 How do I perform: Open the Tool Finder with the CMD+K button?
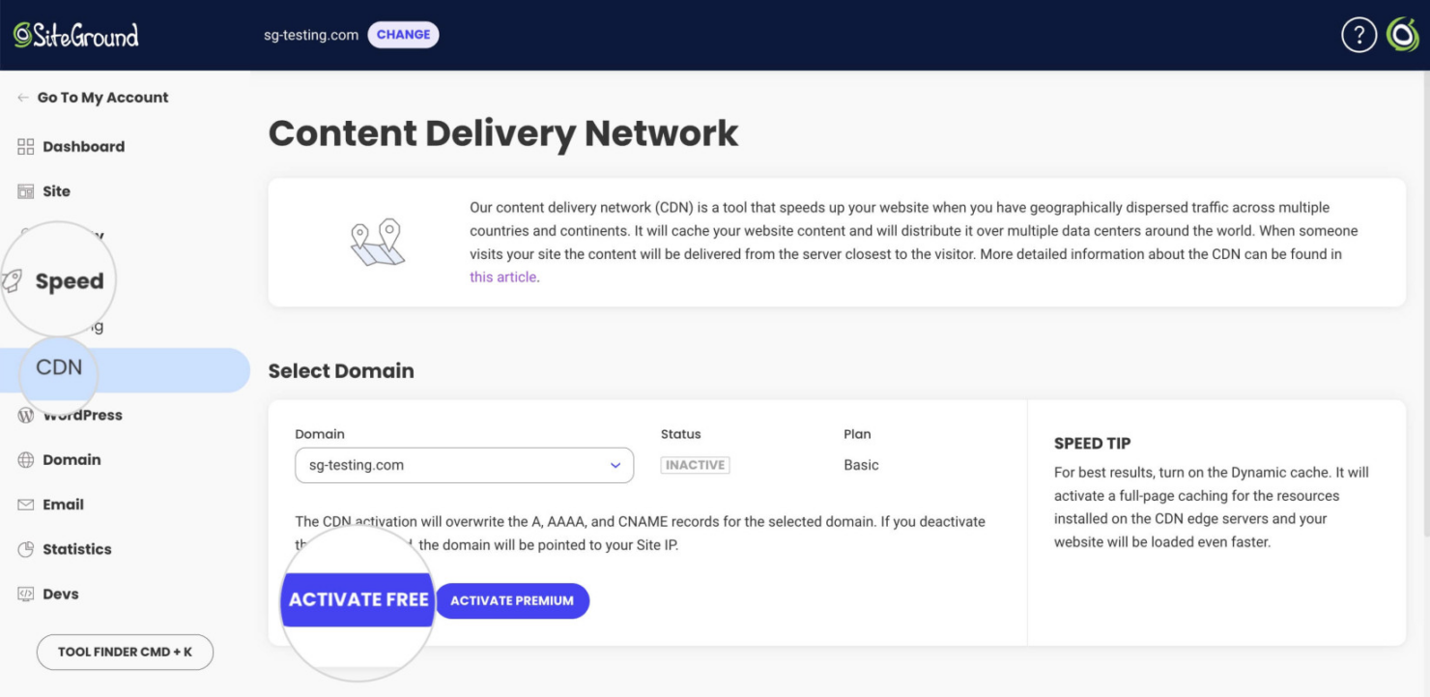[125, 652]
